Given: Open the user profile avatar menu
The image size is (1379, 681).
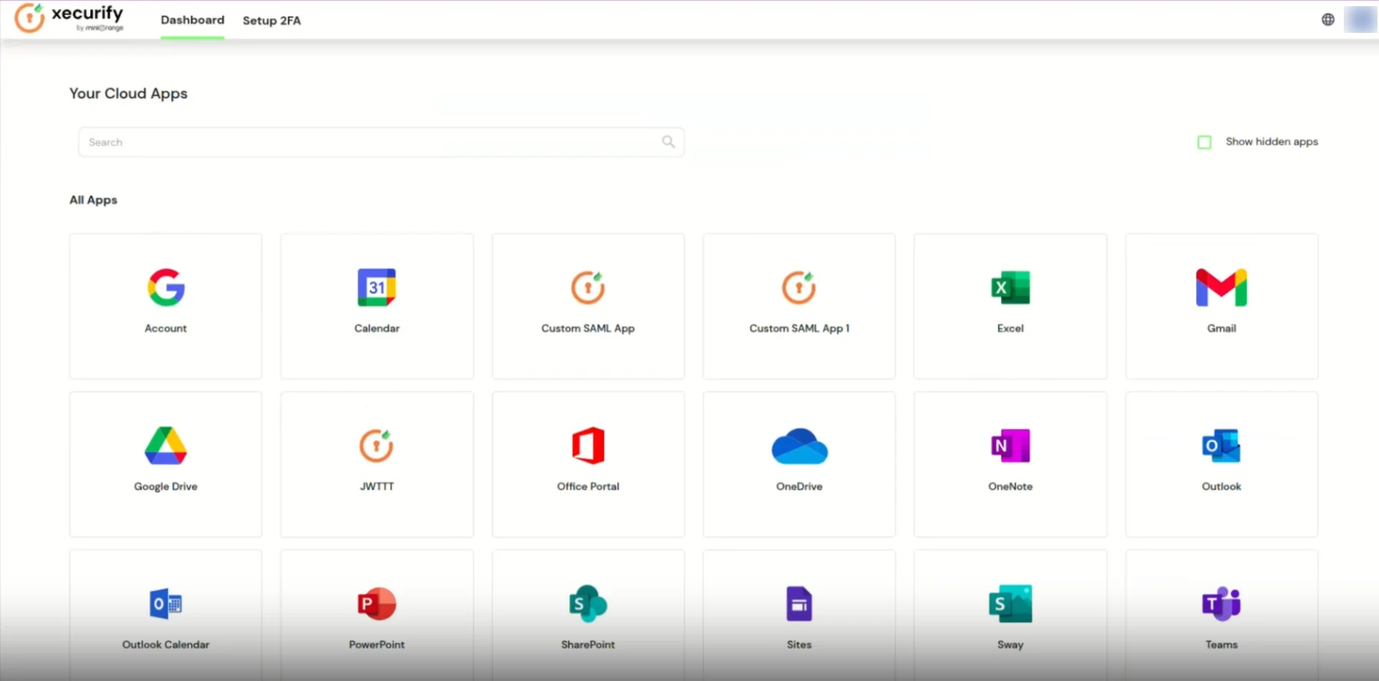Looking at the screenshot, I should tap(1361, 20).
